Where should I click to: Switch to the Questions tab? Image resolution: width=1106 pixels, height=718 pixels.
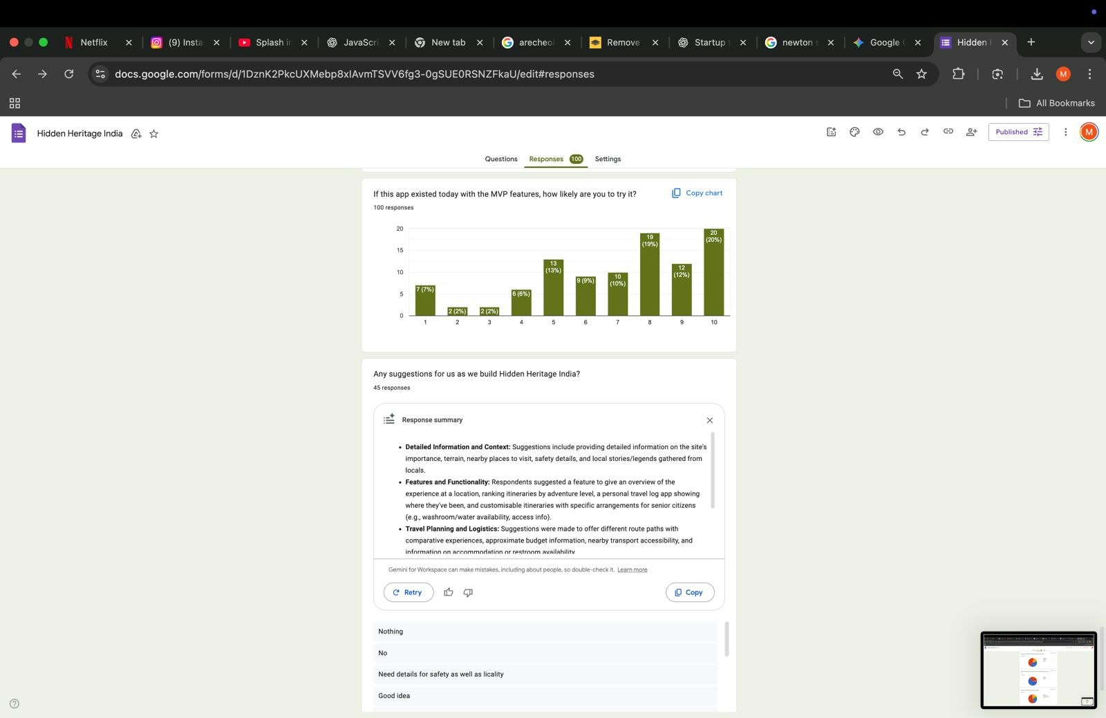tap(501, 159)
